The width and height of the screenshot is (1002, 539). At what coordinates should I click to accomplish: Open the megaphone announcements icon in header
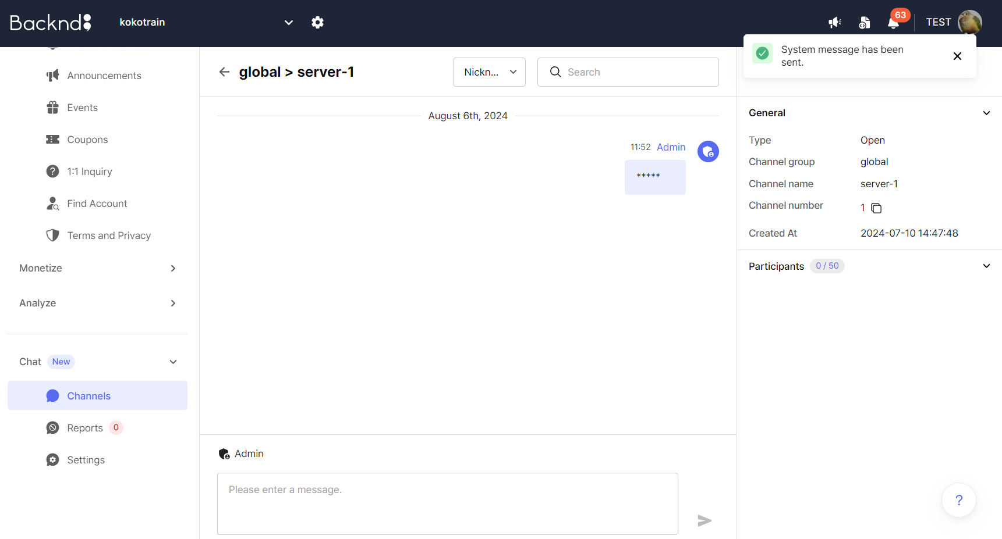835,22
